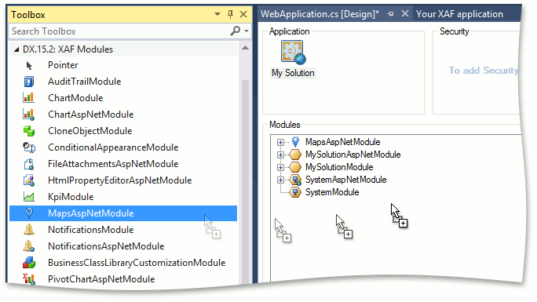
Task: Select CloneObjectModule text in the Toolbox
Action: click(x=90, y=131)
